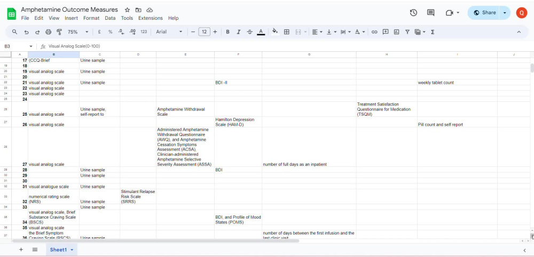Viewport: 534px width, 257px height.
Task: Increase font size plus button
Action: click(215, 32)
